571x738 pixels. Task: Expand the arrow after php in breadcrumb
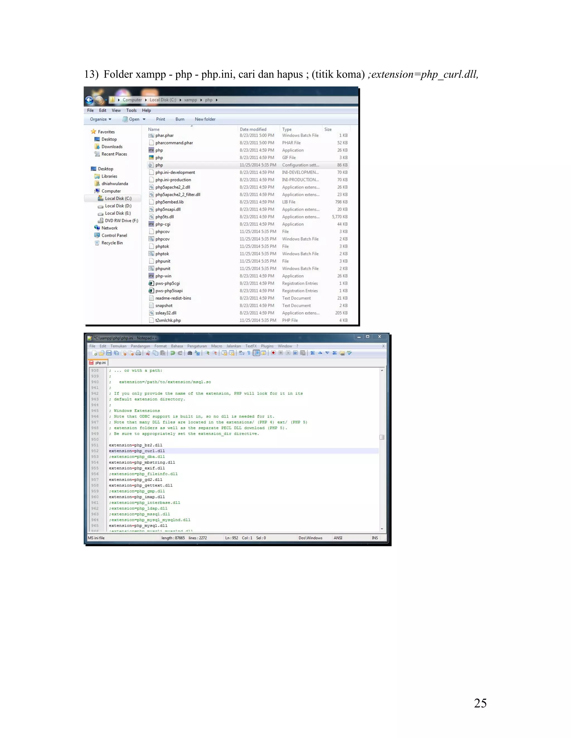pyautogui.click(x=217, y=100)
